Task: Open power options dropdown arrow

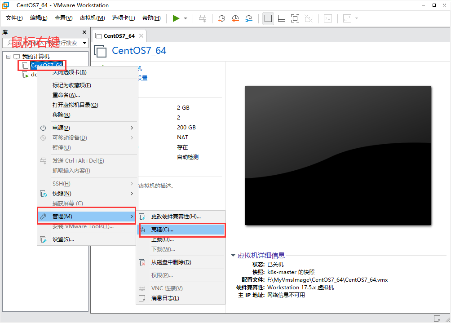Action: (186, 18)
